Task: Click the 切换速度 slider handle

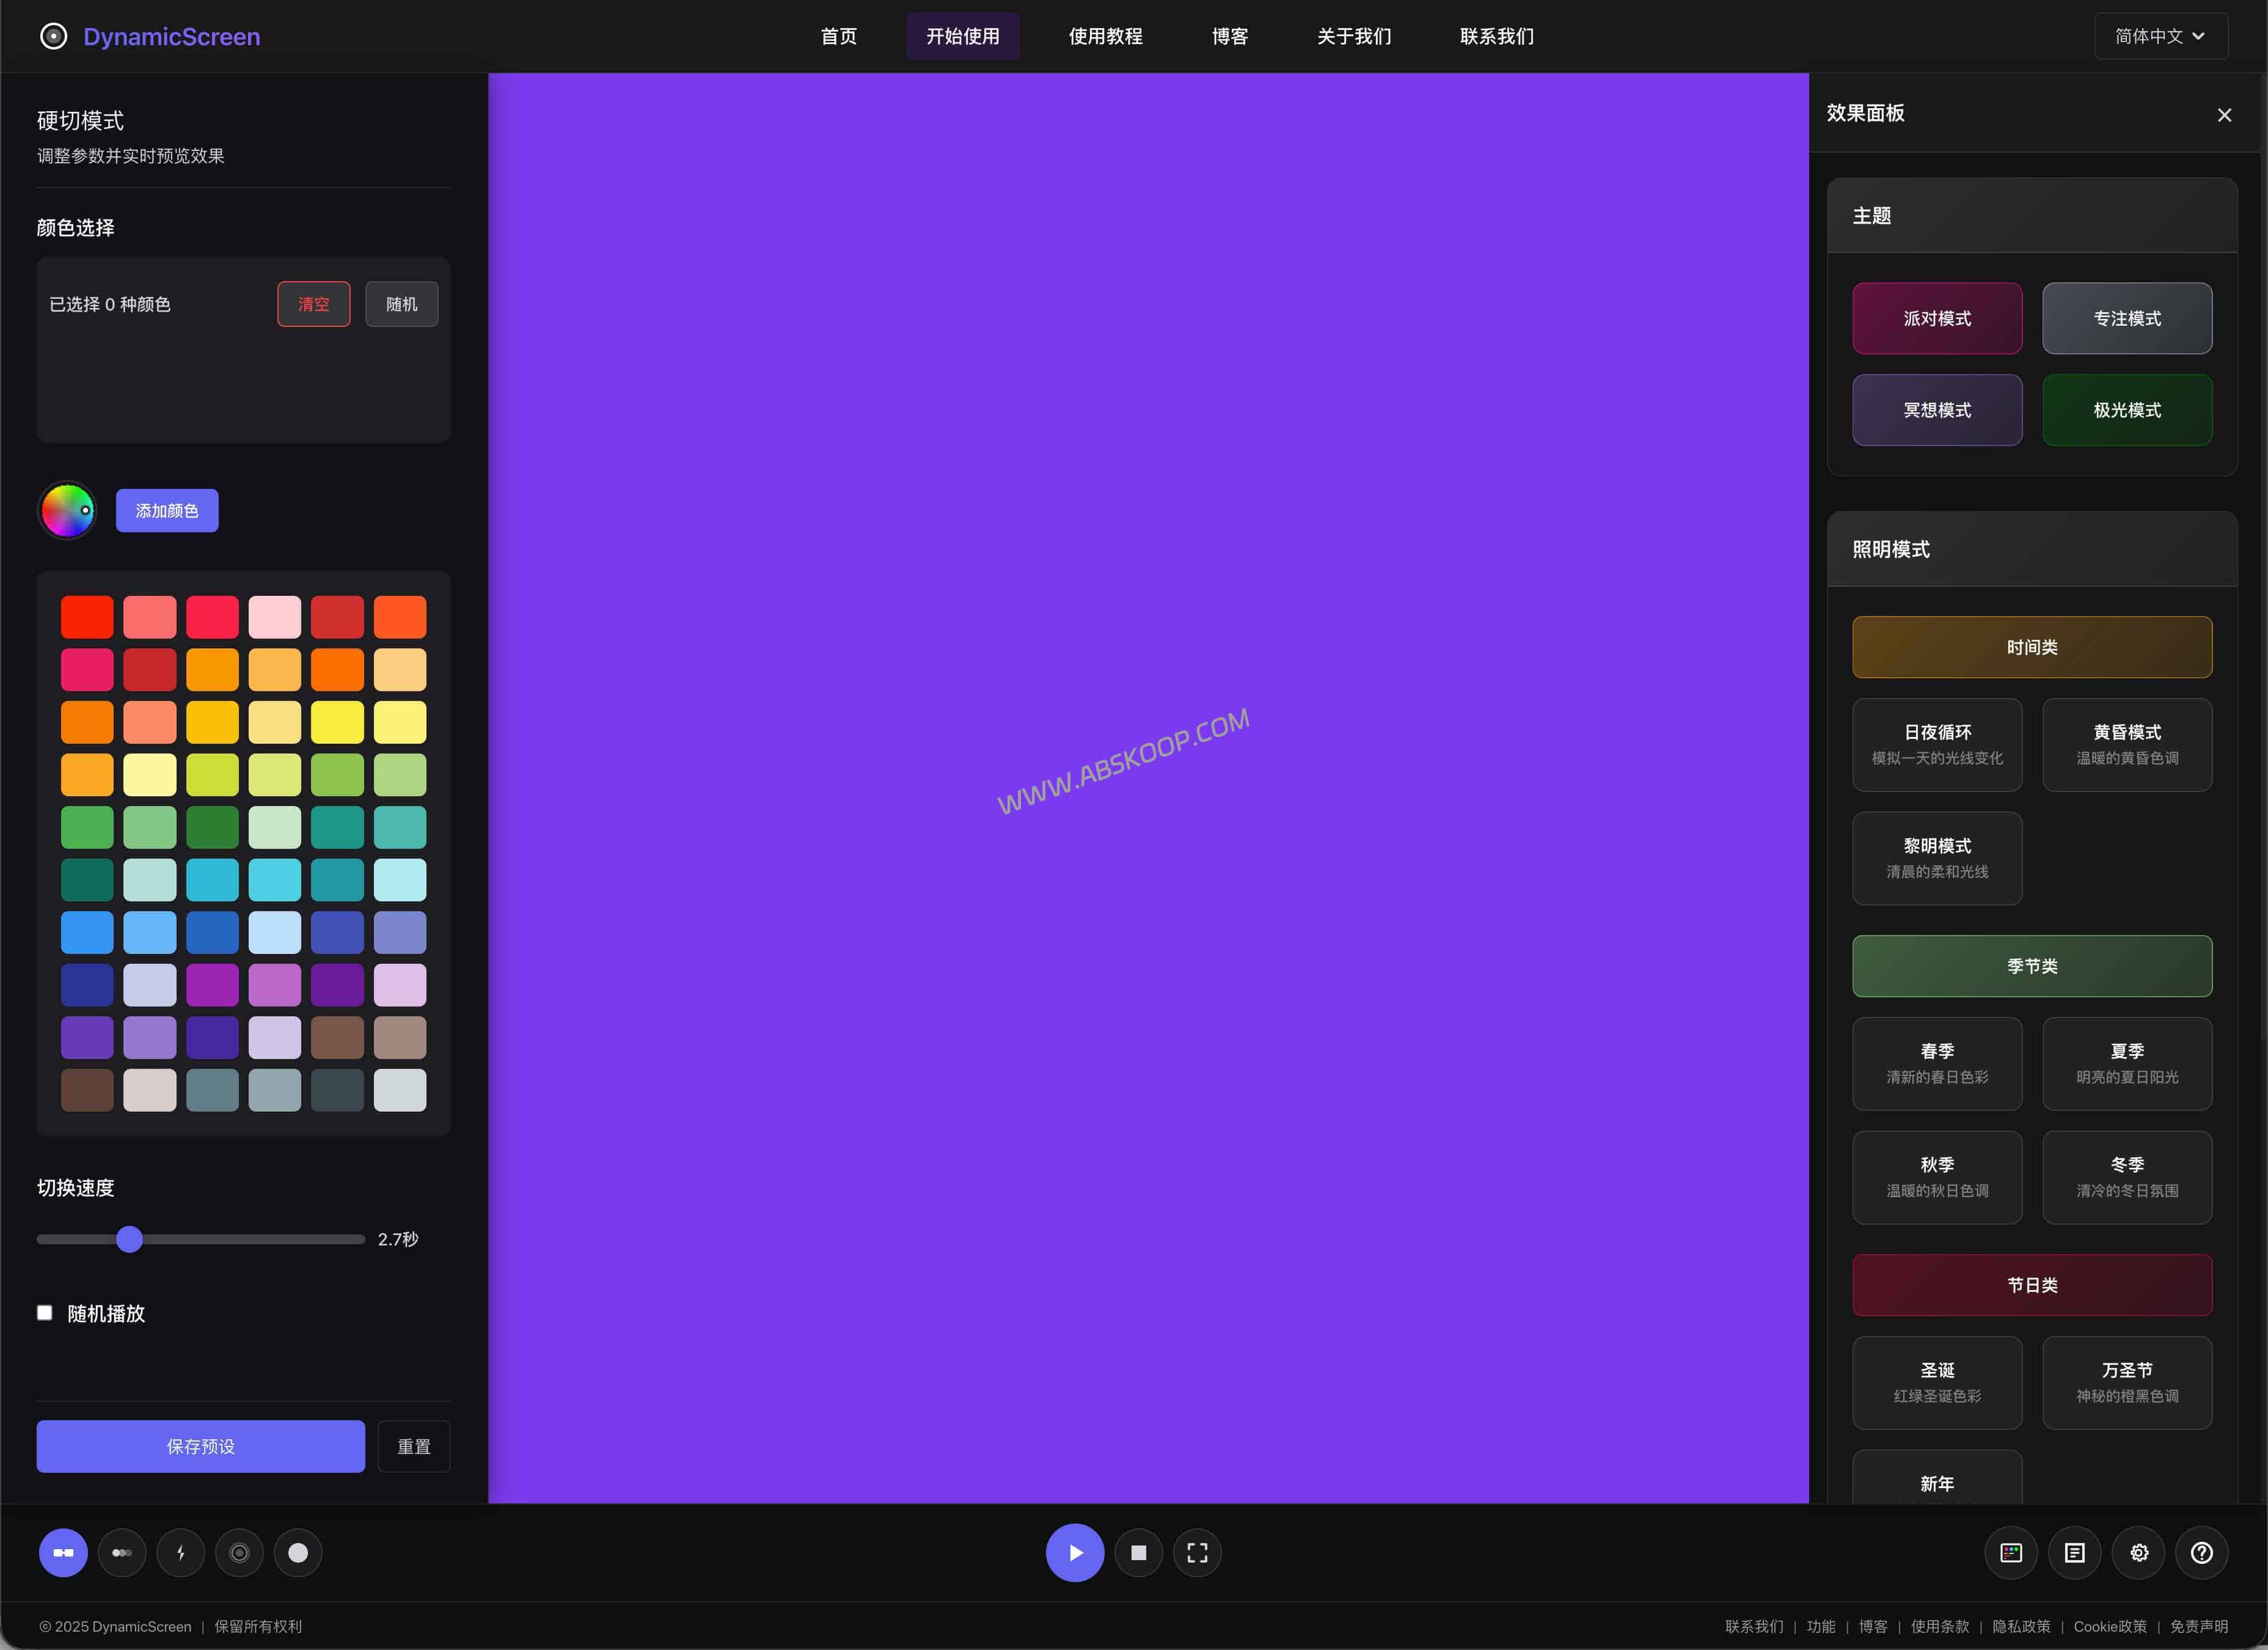Action: pos(129,1239)
